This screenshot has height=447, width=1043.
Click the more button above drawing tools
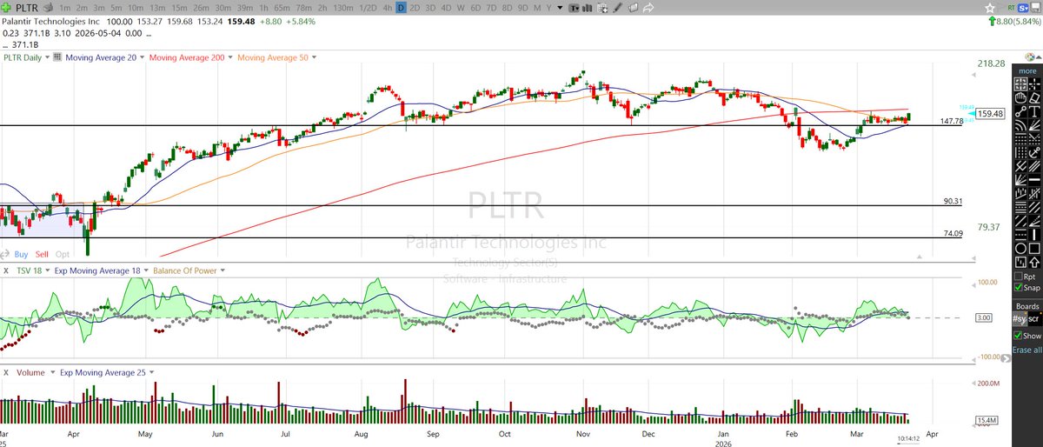click(x=1027, y=71)
